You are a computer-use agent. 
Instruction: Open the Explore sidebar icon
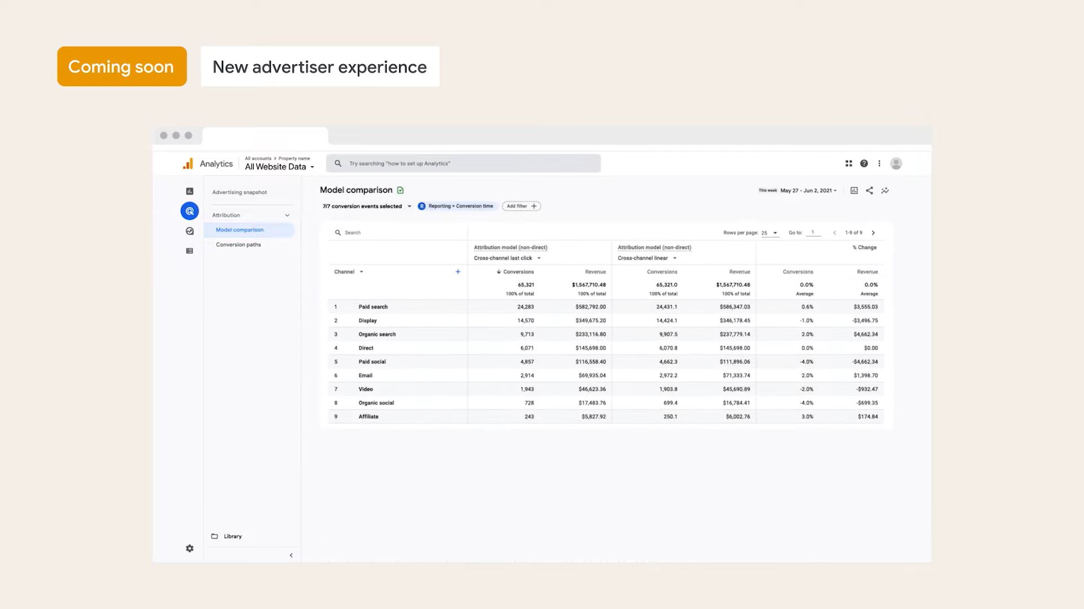[x=190, y=231]
